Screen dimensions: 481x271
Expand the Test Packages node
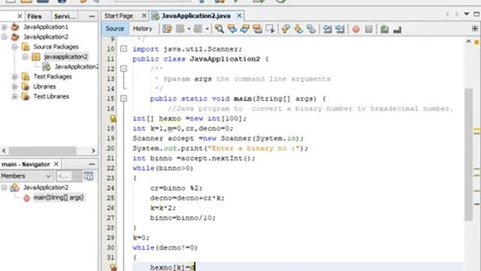tap(14, 77)
